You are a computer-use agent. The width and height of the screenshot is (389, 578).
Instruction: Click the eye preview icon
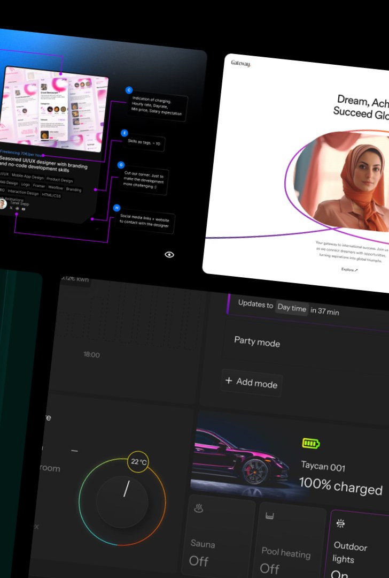[169, 255]
